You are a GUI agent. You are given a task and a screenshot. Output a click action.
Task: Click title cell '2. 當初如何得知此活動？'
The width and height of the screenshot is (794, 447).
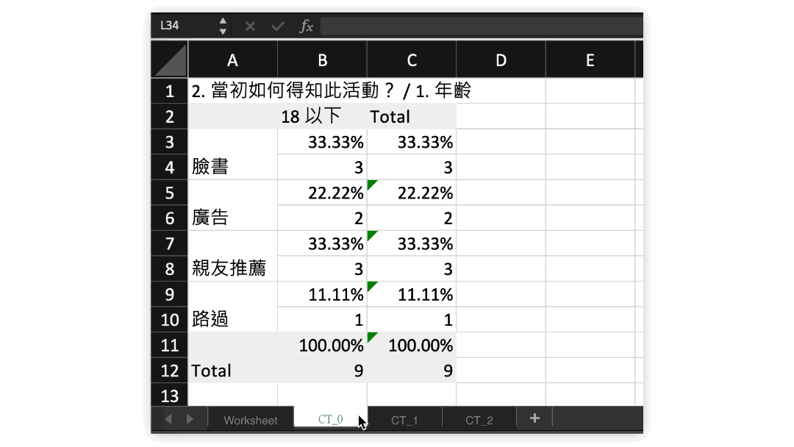pos(293,91)
